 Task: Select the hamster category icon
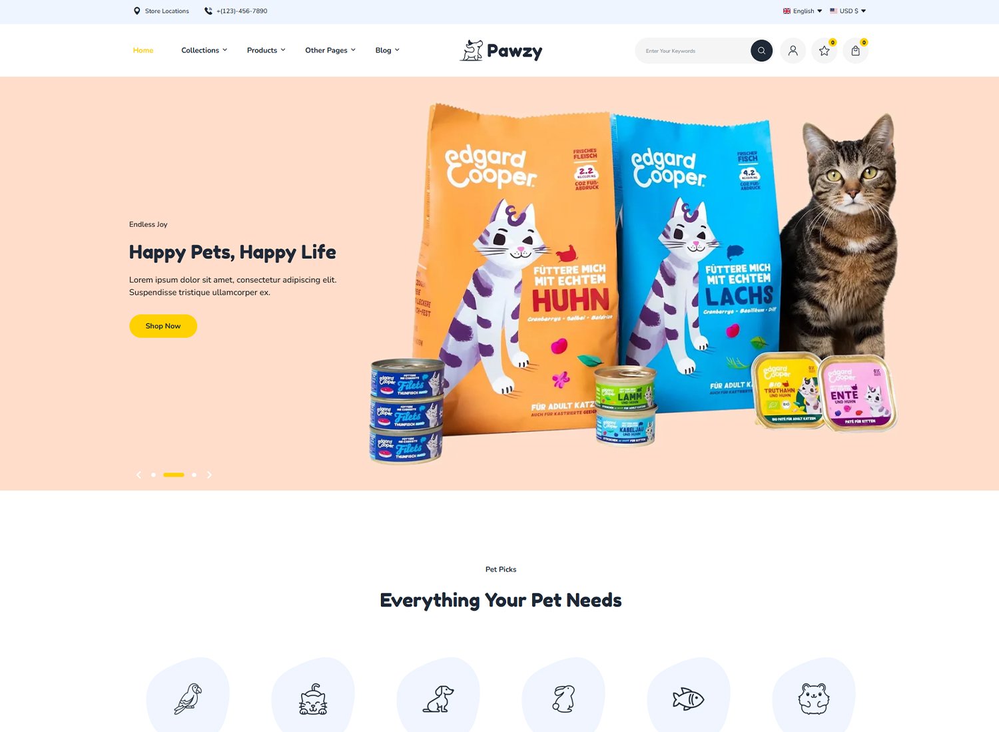coord(814,699)
